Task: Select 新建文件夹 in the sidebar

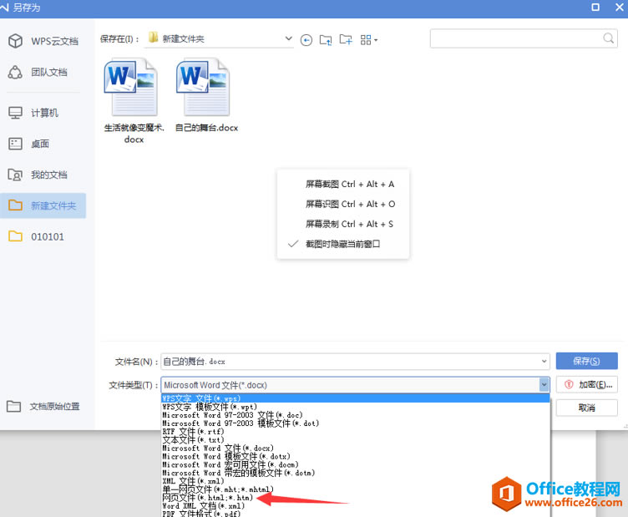Action: (x=43, y=205)
